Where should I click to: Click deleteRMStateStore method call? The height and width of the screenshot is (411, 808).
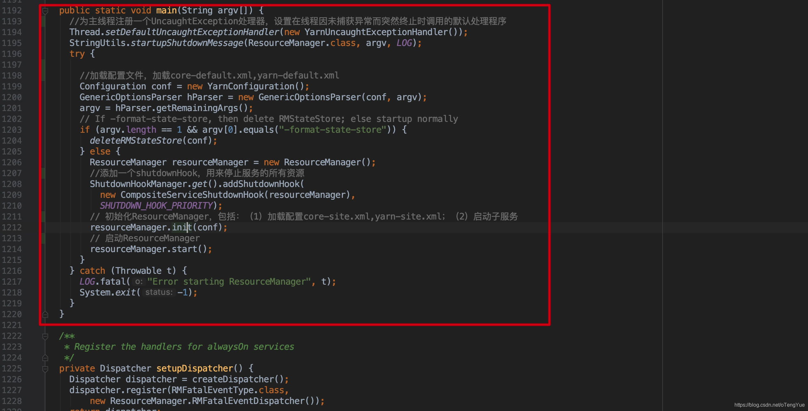point(136,141)
